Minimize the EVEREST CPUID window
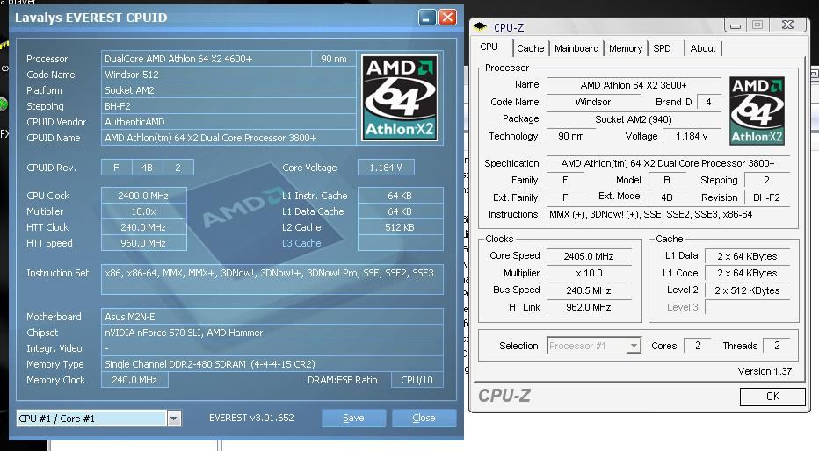This screenshot has width=819, height=451. pyautogui.click(x=427, y=18)
